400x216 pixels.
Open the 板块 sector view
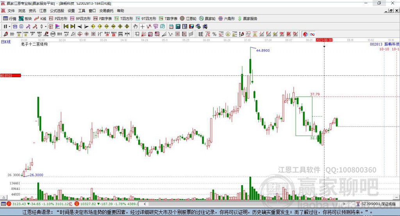(x=25, y=19)
